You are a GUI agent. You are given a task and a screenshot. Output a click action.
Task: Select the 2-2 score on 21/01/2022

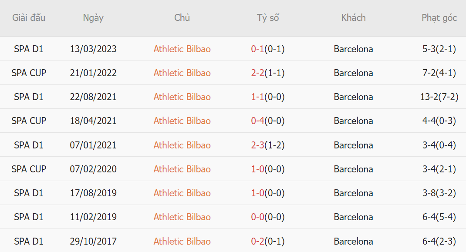pyautogui.click(x=258, y=73)
